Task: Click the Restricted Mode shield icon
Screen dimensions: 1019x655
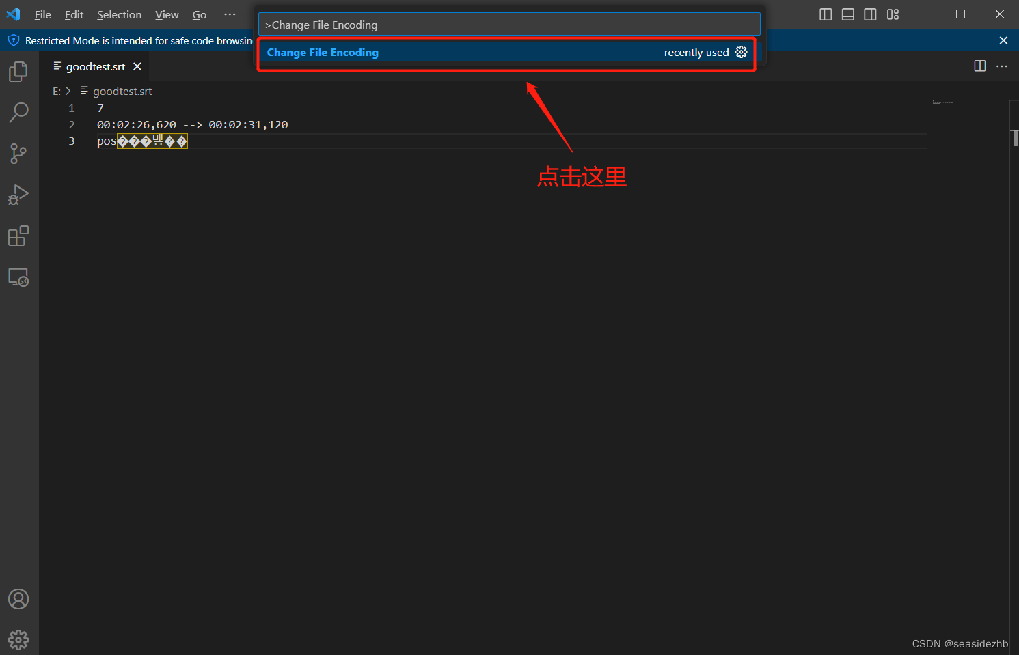Action: [14, 40]
